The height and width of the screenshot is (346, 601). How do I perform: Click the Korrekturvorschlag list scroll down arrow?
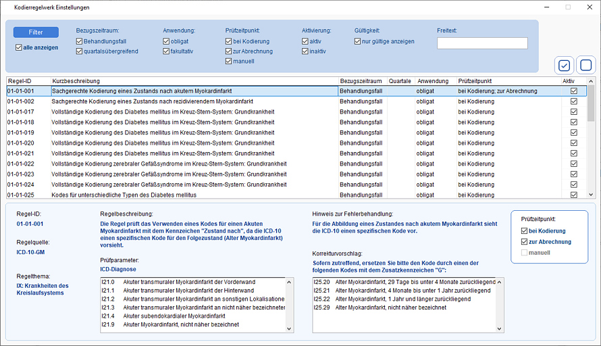coord(499,328)
